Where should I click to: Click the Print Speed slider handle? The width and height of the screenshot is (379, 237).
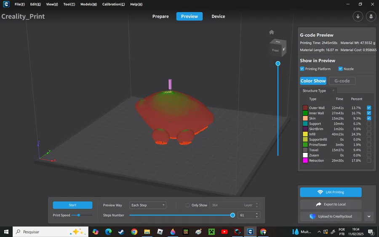click(x=79, y=215)
